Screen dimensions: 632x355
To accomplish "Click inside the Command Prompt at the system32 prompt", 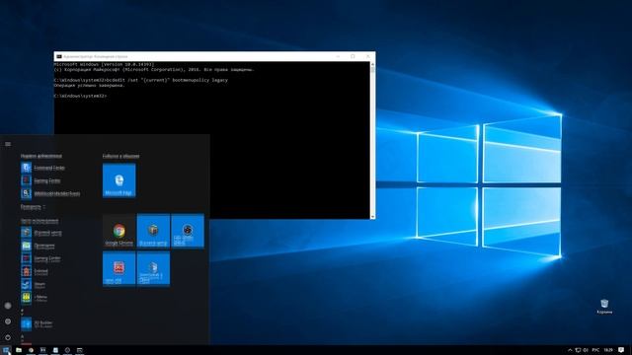I will [81, 96].
